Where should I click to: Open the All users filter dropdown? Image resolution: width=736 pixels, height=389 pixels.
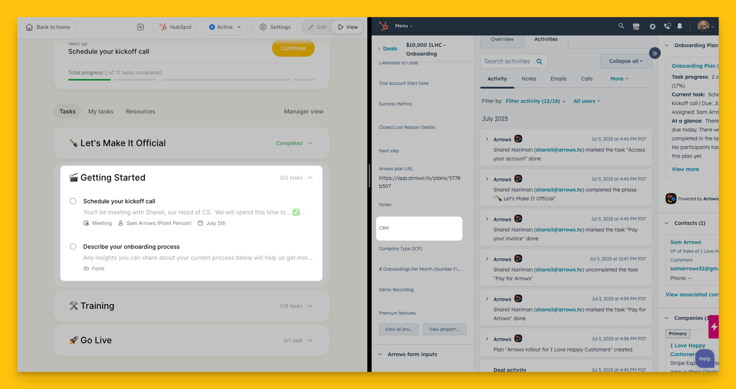coord(586,101)
